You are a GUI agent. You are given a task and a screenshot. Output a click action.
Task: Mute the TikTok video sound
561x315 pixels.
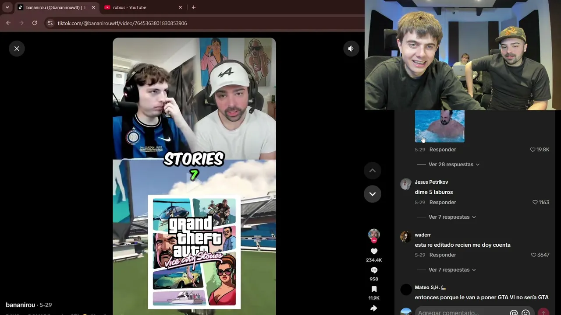pyautogui.click(x=351, y=49)
